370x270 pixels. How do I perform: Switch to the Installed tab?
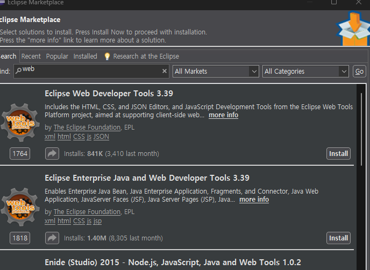point(85,56)
